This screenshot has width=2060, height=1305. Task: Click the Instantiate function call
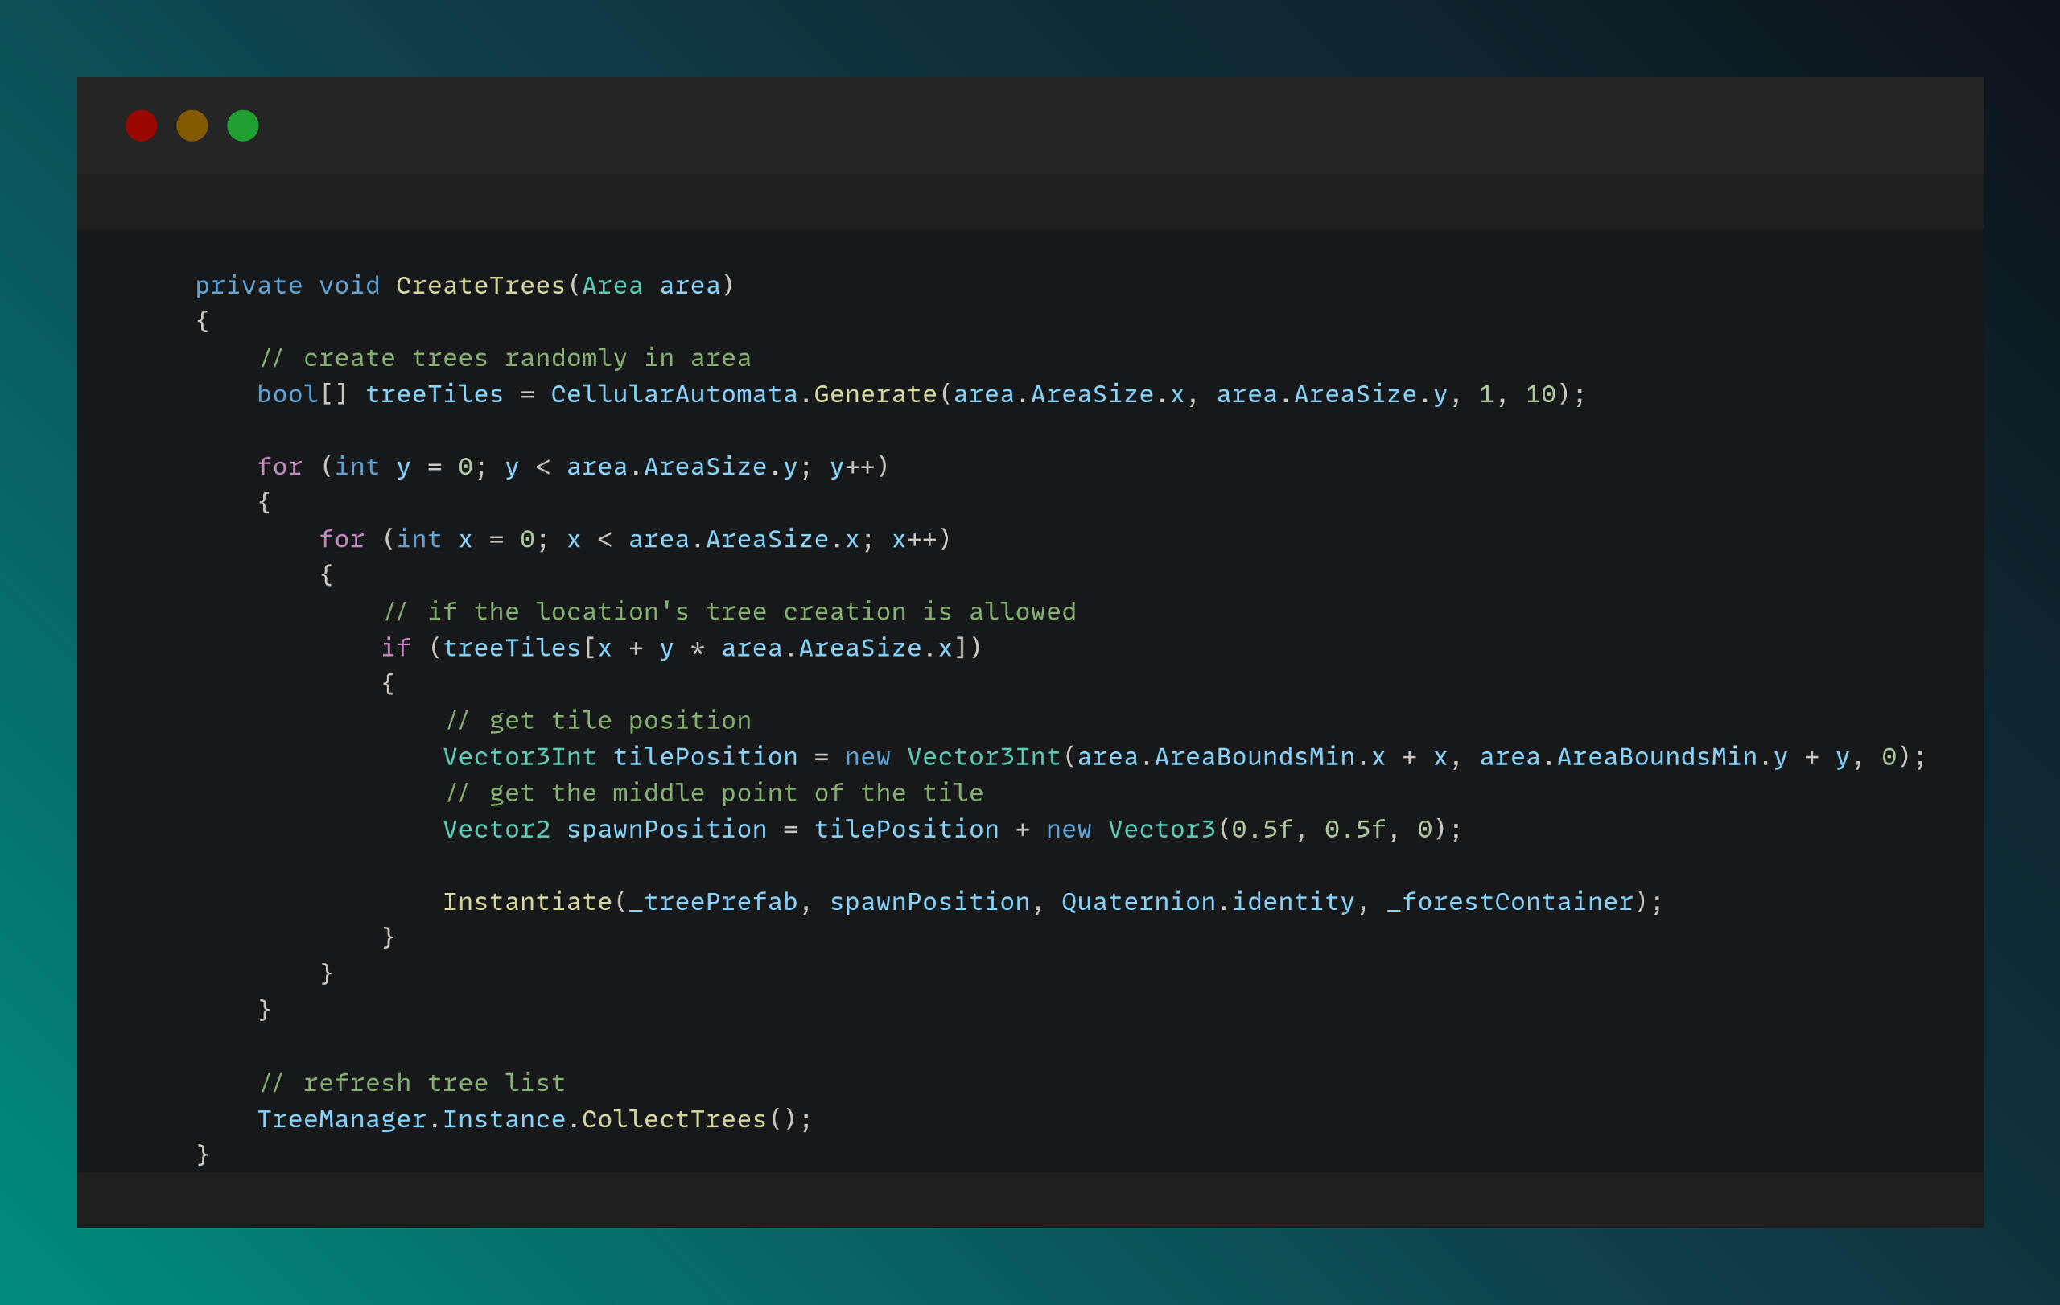[527, 902]
